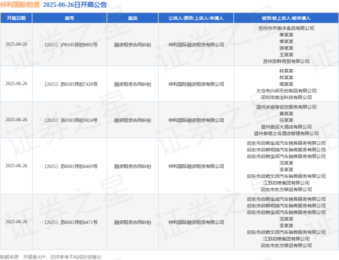Select the 开庭日期 column header
The height and width of the screenshot is (260, 339).
pos(16,18)
